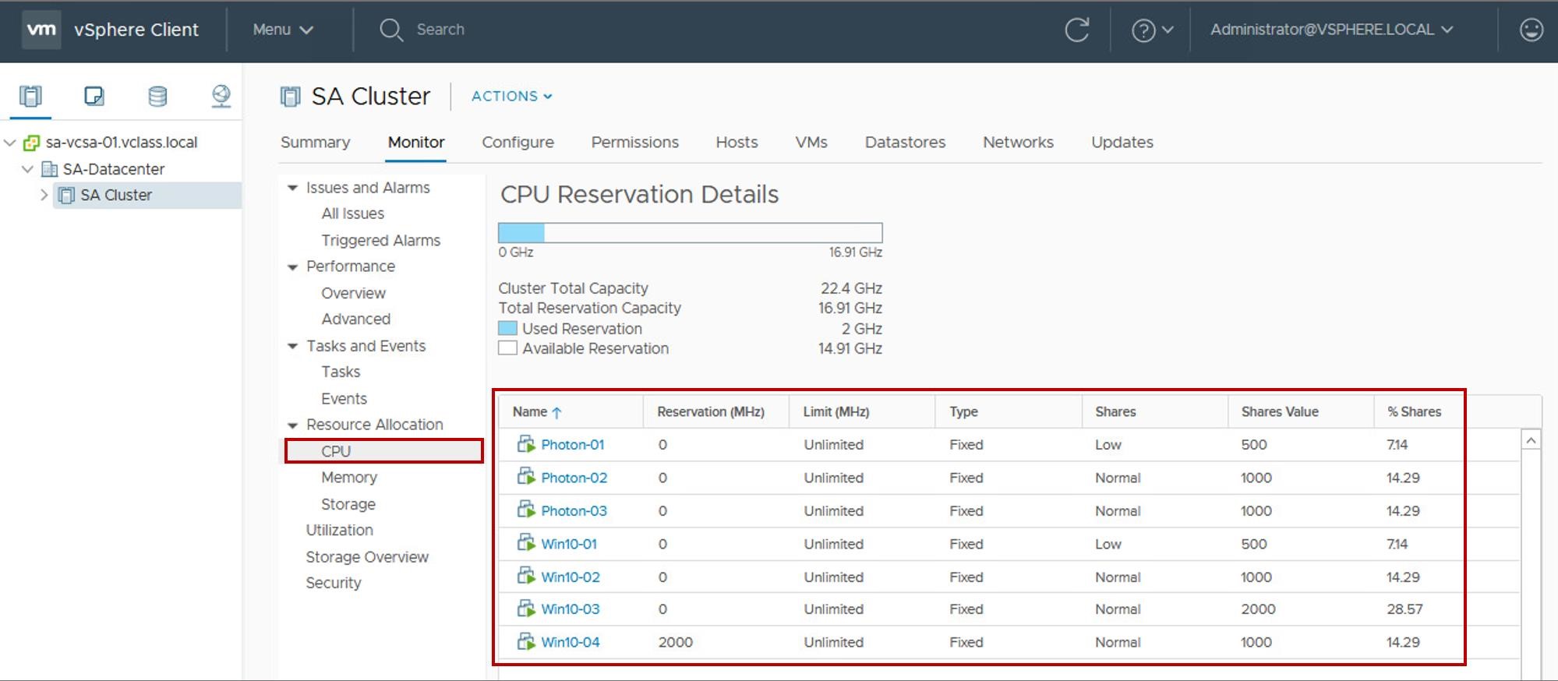This screenshot has height=681, width=1558.
Task: Open Advanced performance view
Action: 356,319
